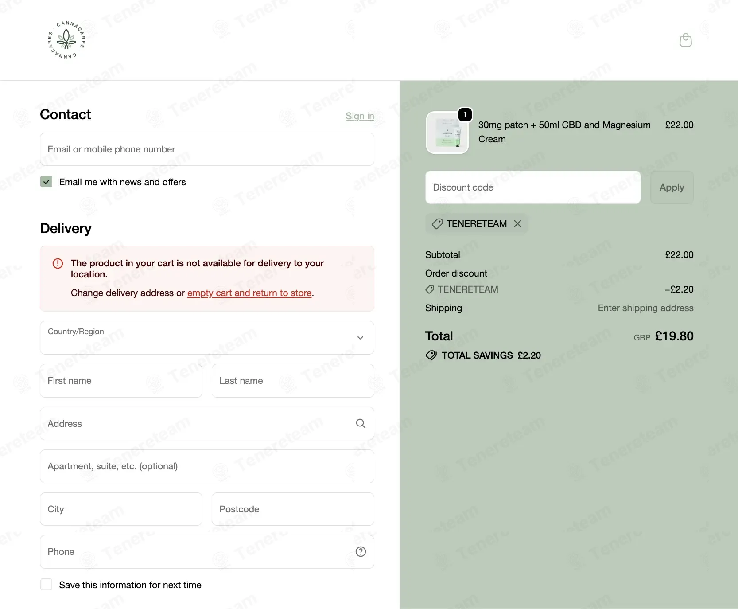Click the red delivery error alert icon
This screenshot has width=738, height=609.
point(58,264)
